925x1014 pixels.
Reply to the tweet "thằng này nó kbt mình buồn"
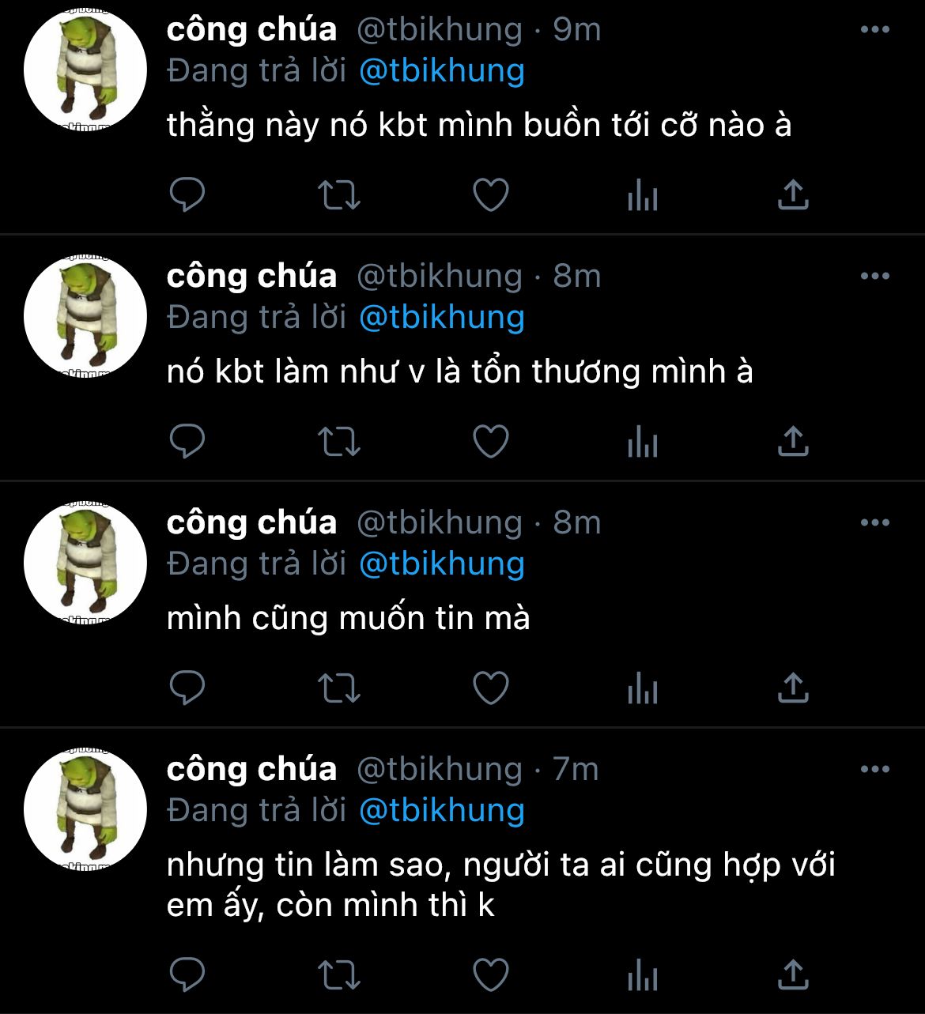point(187,194)
